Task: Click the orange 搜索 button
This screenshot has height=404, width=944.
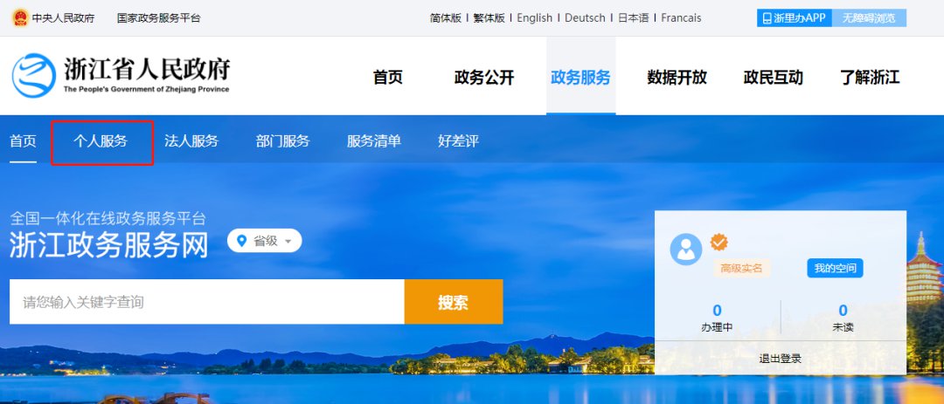Action: 454,302
